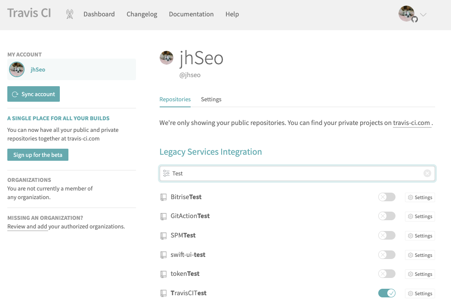
Task: Click the Sync account button
Action: point(34,94)
